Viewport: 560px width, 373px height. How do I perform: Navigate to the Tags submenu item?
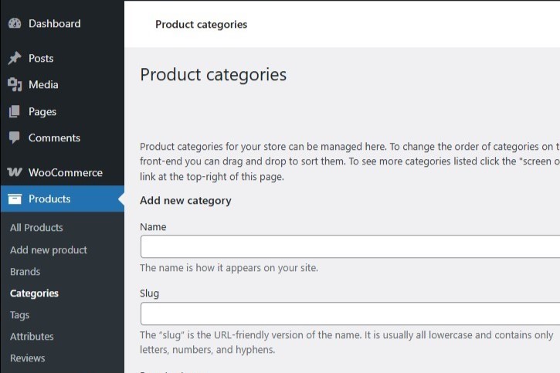tap(20, 315)
